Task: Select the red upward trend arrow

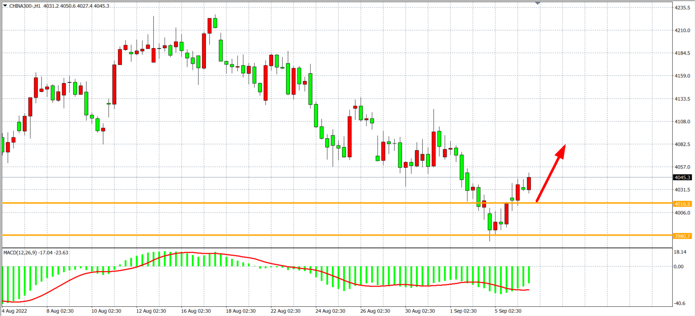Action: point(550,173)
